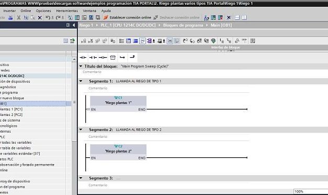The width and height of the screenshot is (328, 195).
Task: Click the Redo arrow icon
Action: click(58, 18)
